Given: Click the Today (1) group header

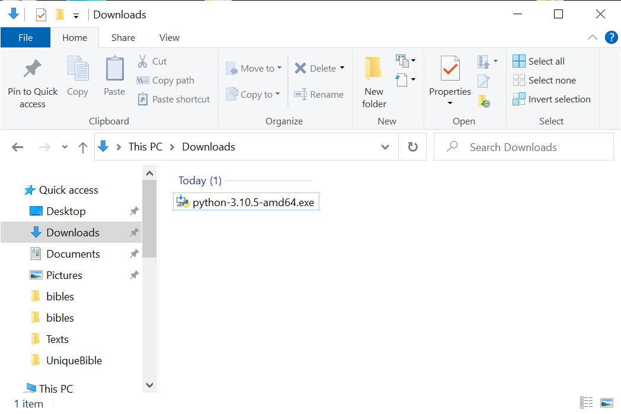Looking at the screenshot, I should click(200, 181).
